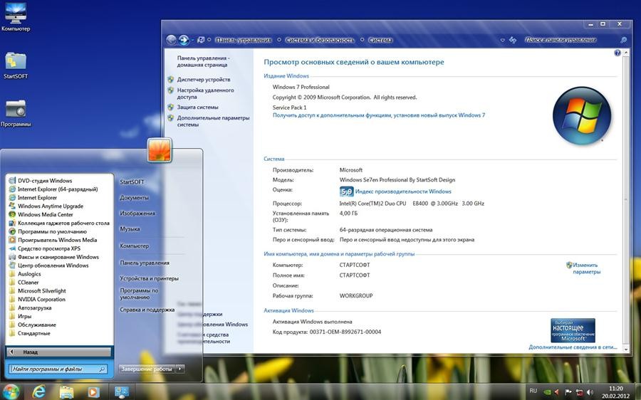Image resolution: width=641 pixels, height=400 pixels.
Task: Click the volume speaker tray icon
Action: (x=590, y=392)
